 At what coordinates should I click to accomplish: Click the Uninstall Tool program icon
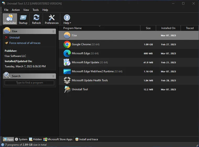tap(67, 89)
